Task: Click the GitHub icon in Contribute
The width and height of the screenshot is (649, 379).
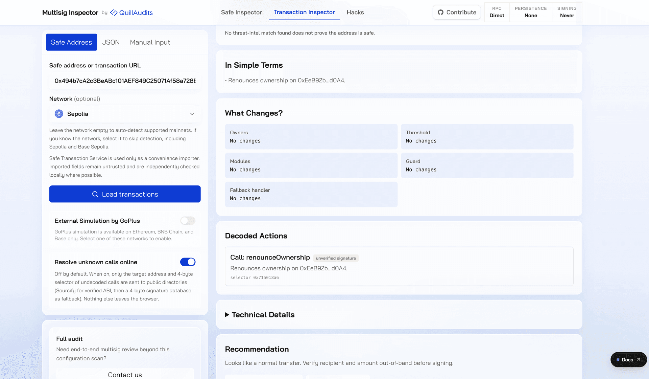Action: coord(440,13)
